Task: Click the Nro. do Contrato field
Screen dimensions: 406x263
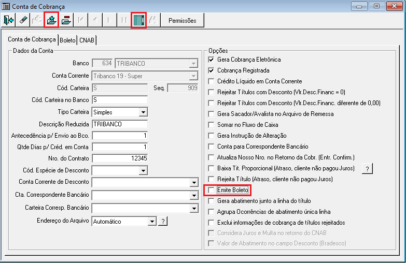Action: click(x=120, y=158)
